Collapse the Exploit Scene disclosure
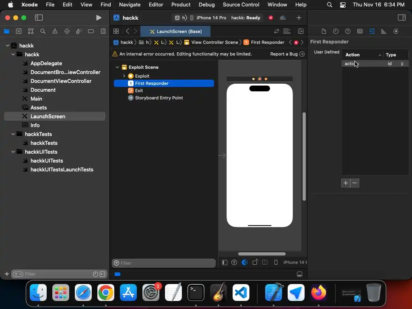Image resolution: width=412 pixels, height=309 pixels. (117, 67)
